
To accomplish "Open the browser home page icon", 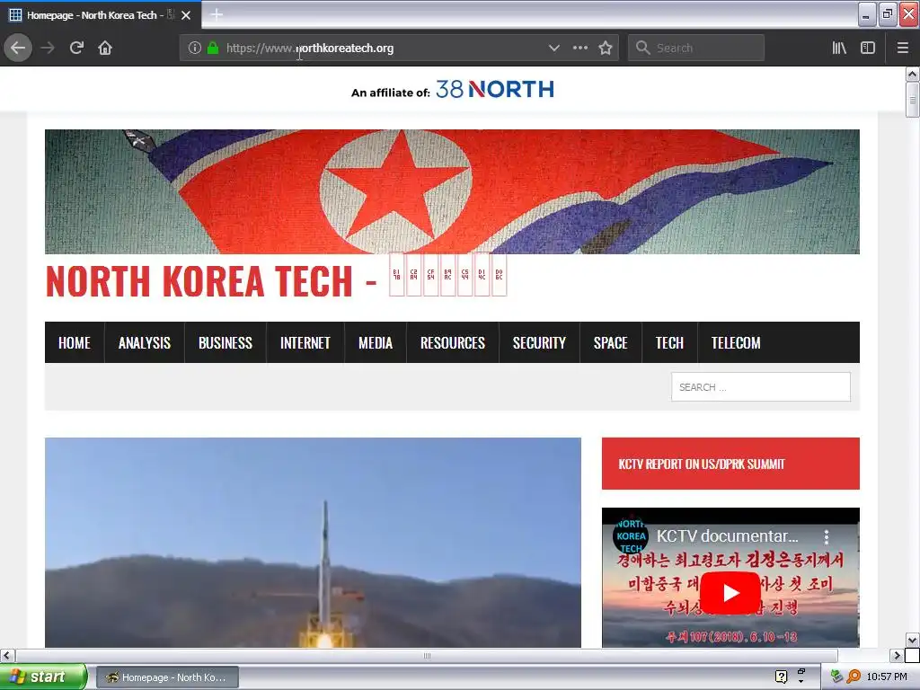I will coord(105,48).
